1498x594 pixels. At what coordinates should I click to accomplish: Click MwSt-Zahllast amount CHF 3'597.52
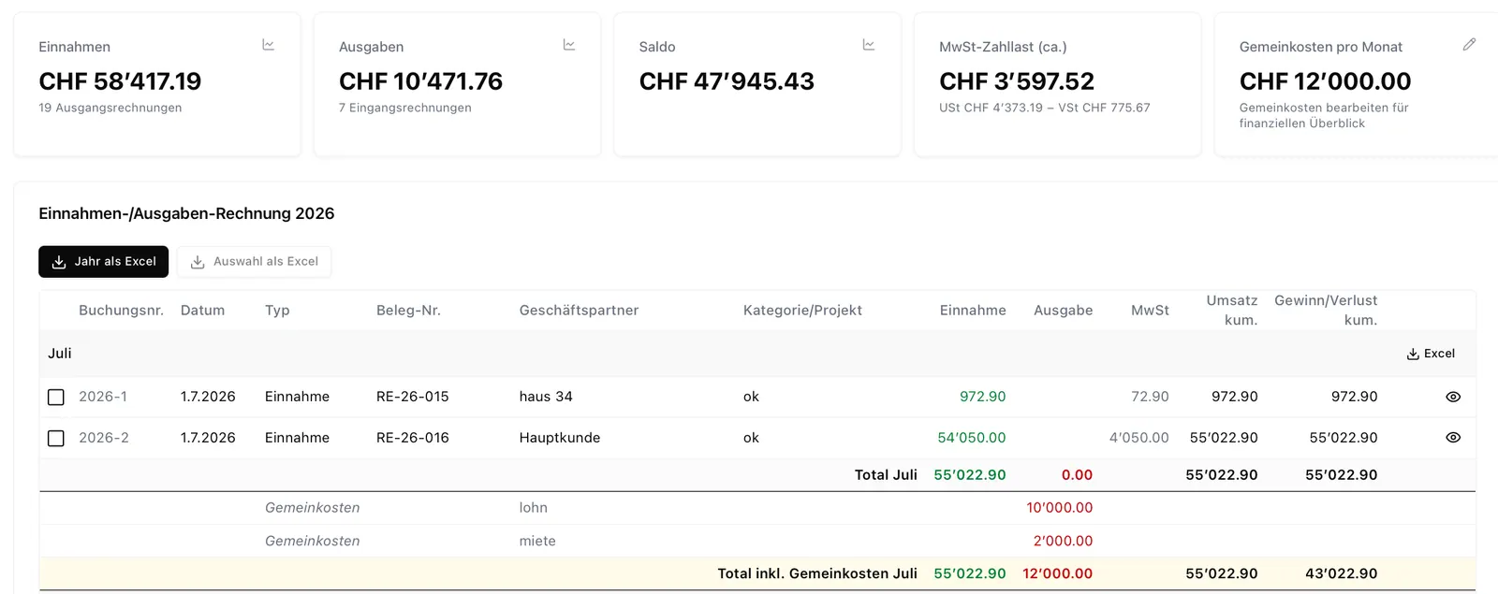(1017, 81)
